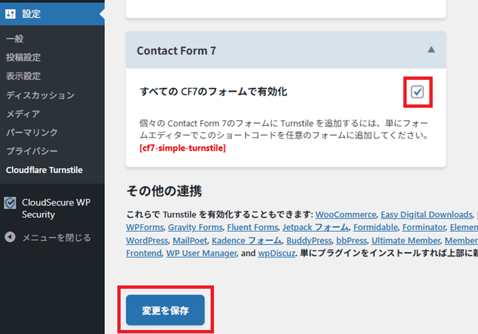Open 一般 settings submenu
Screen dimensions: 478x334
tap(15, 38)
